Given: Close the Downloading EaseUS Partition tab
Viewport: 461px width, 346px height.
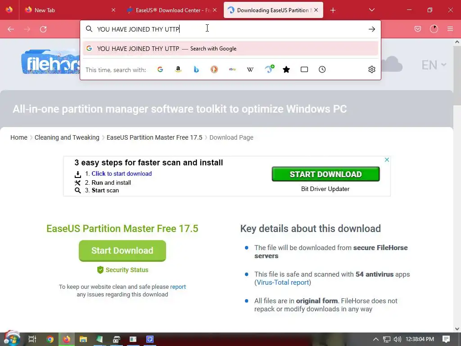Looking at the screenshot, I should point(316,10).
